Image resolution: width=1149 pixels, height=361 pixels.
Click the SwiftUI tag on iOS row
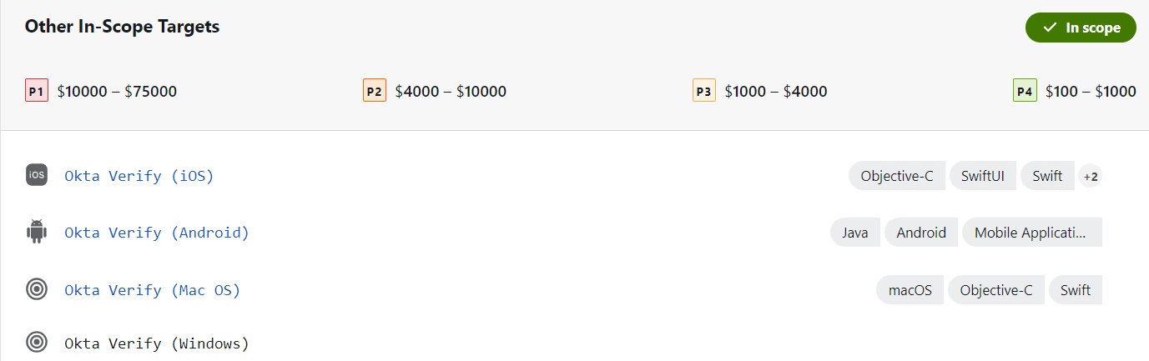983,176
